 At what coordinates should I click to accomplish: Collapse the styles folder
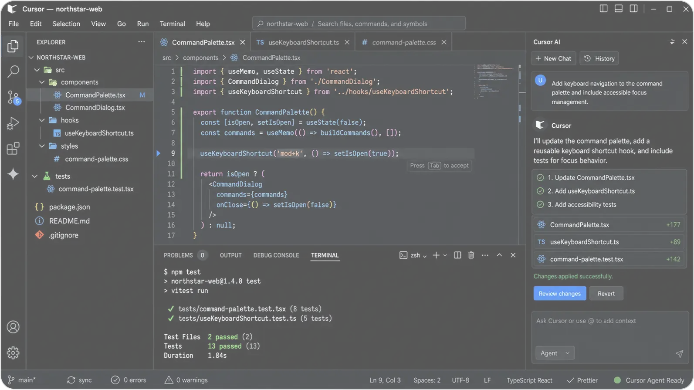(42, 146)
